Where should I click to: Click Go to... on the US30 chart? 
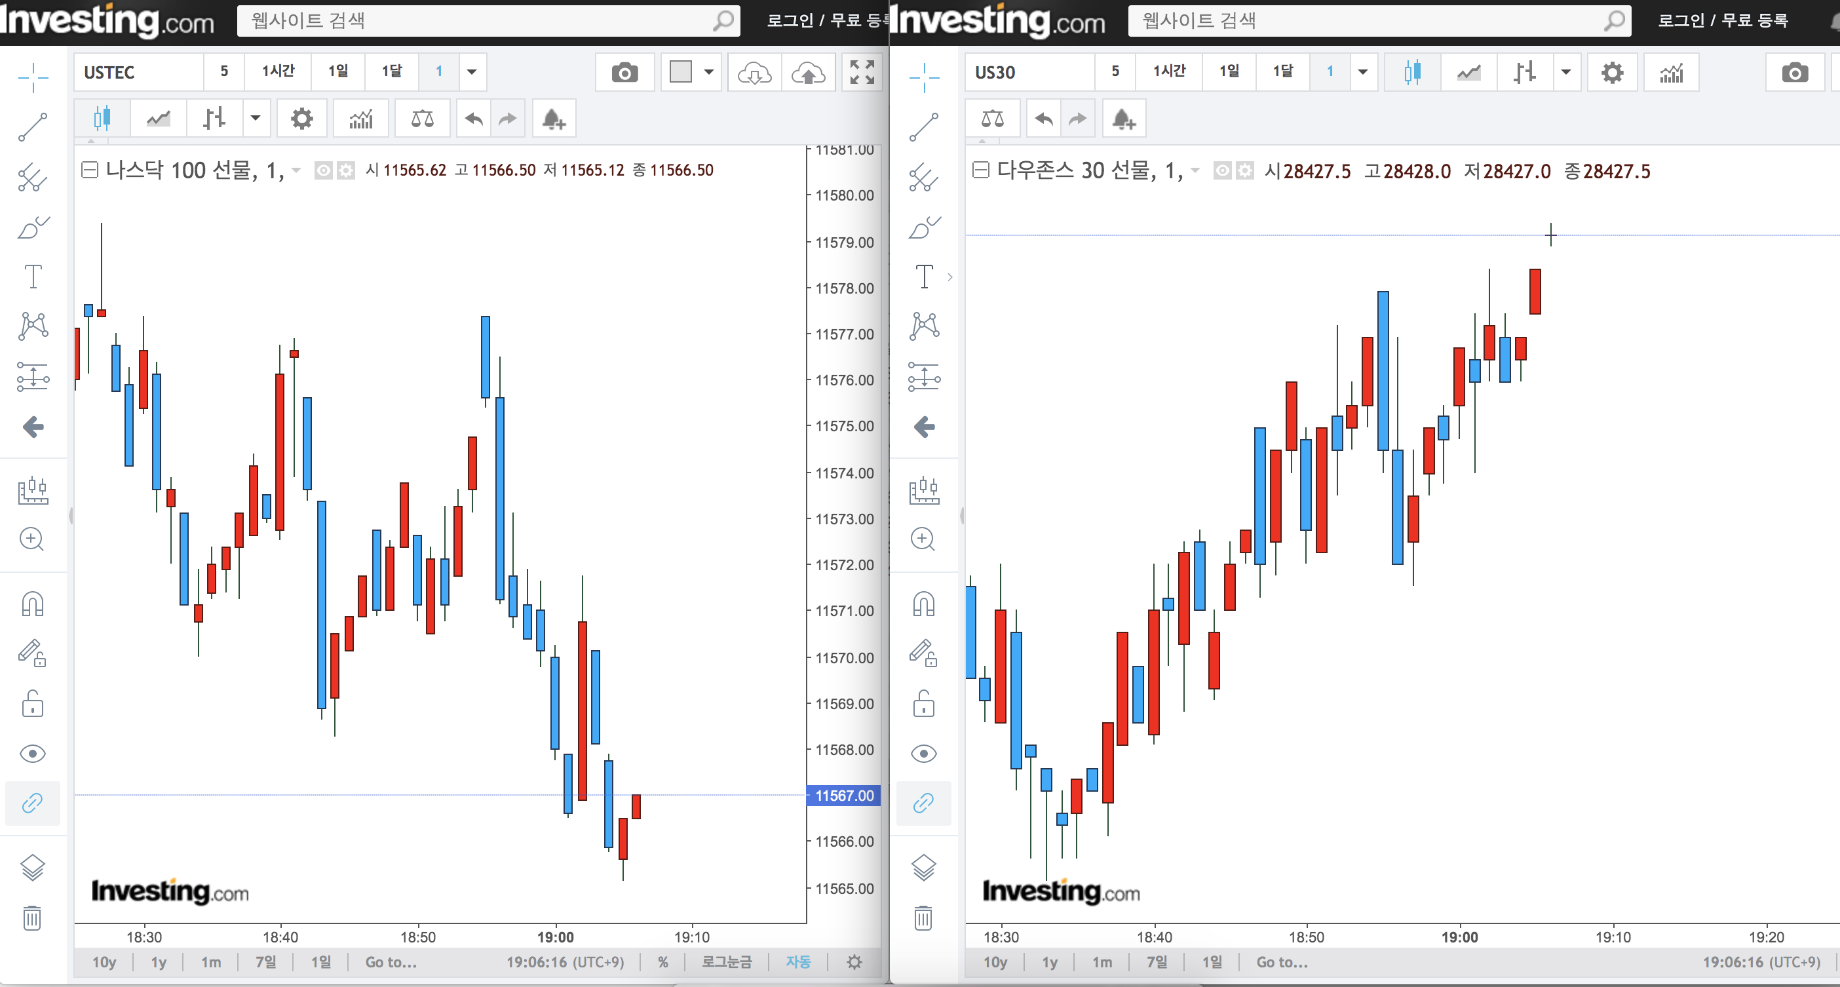[1282, 962]
